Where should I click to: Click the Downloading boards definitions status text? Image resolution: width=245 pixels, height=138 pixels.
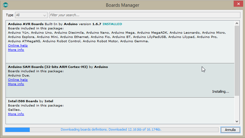click(x=111, y=129)
